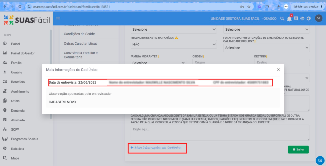Open the browser downloads icon
Screen dimensions: 326x166
pyautogui.click(x=278, y=7)
